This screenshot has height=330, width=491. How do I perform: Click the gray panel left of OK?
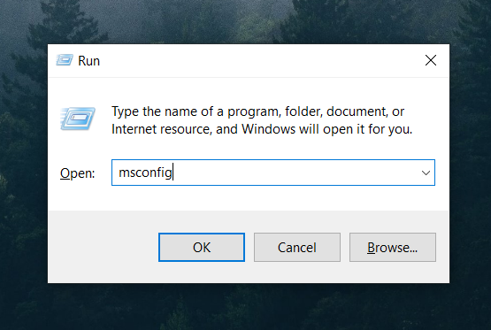pos(104,248)
